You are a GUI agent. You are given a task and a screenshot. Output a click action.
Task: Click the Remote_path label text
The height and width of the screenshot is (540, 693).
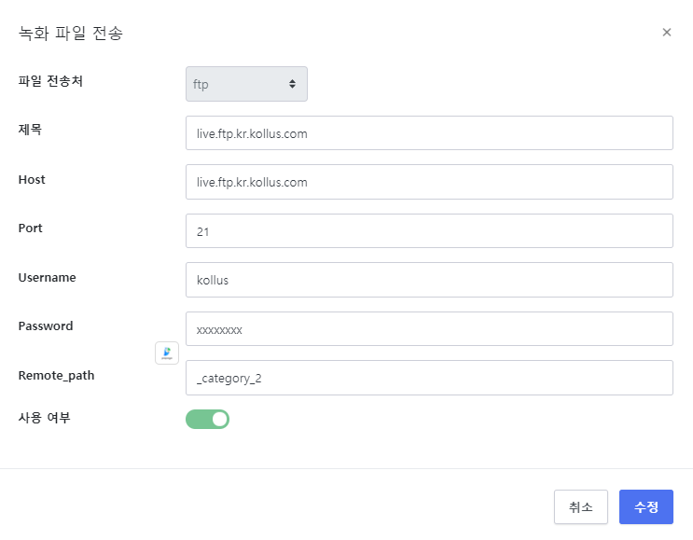pos(56,375)
